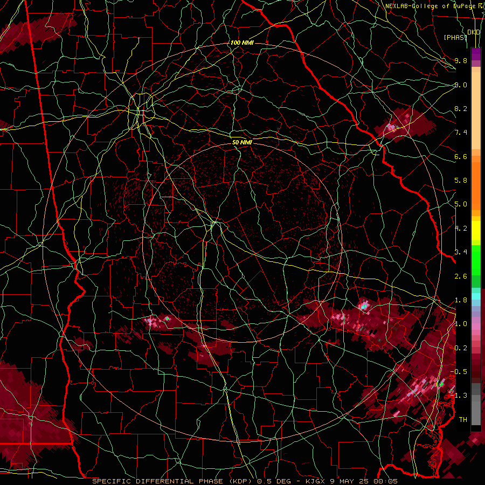Click the 100 NMI range ring label
Viewport: 485px width, 485px height.
point(242,43)
